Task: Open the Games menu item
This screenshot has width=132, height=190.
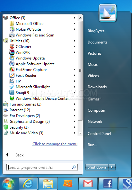Action: pos(93,99)
